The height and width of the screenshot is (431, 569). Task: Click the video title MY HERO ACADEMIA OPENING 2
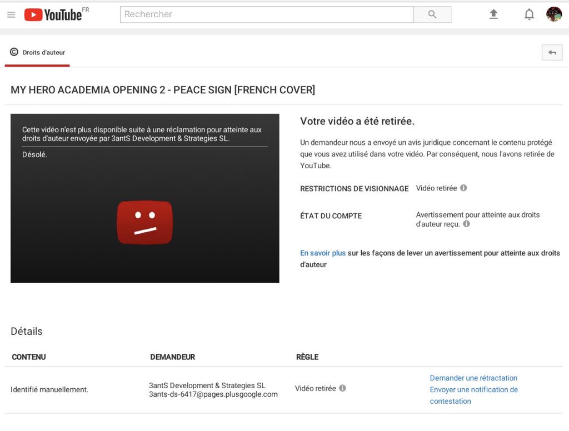click(163, 89)
